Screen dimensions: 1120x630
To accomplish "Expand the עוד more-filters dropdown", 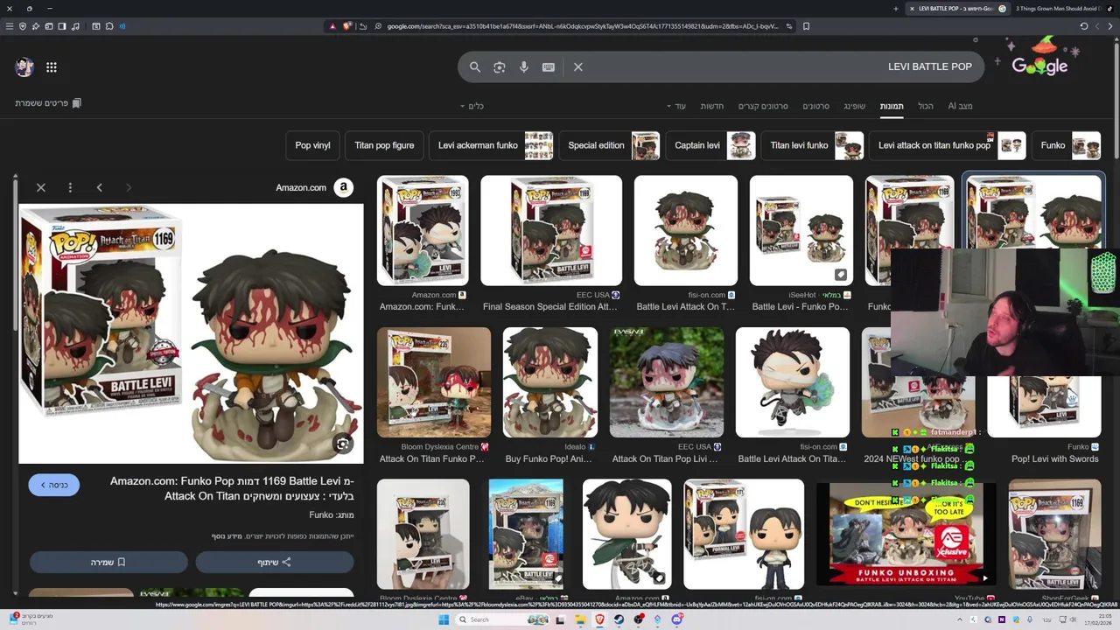I will click(x=676, y=106).
